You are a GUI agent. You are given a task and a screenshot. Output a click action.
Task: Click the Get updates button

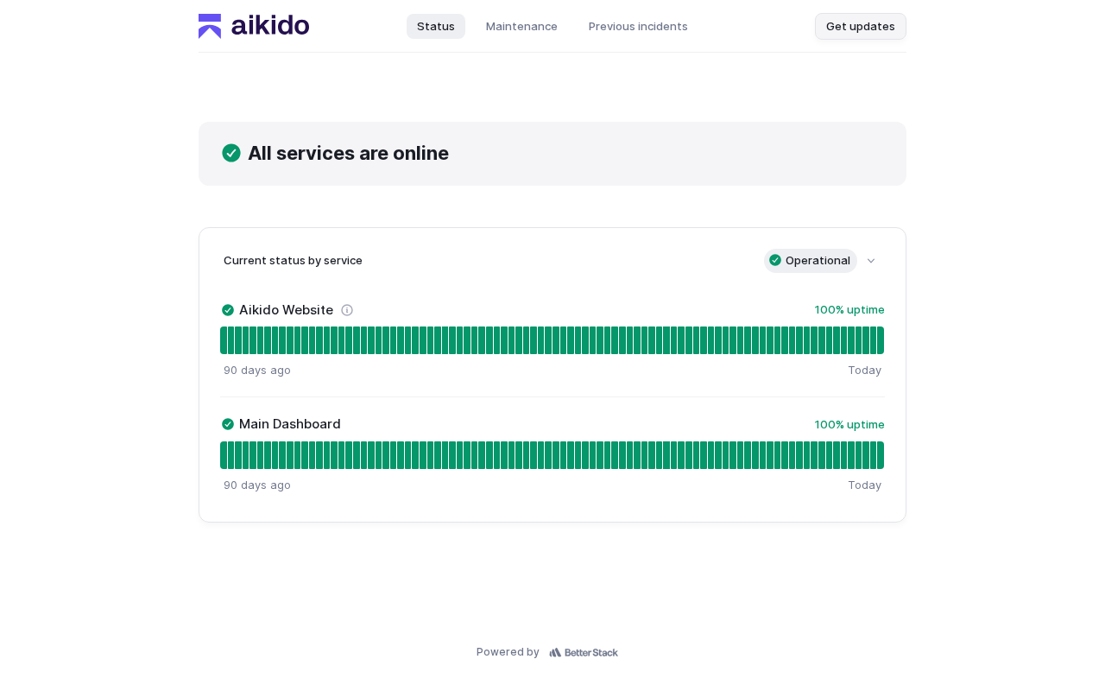(860, 26)
